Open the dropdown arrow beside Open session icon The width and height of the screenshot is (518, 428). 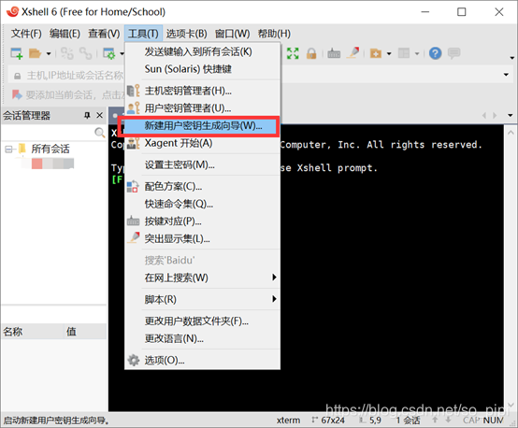[x=49, y=53]
